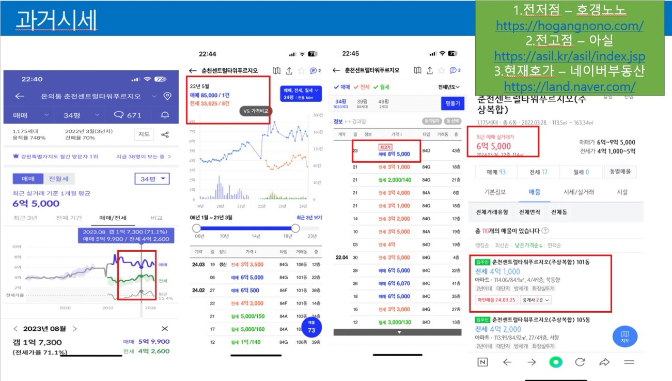The image size is (672, 381).
Task: Close the 2023년 08월 detail panel
Action: point(164,329)
